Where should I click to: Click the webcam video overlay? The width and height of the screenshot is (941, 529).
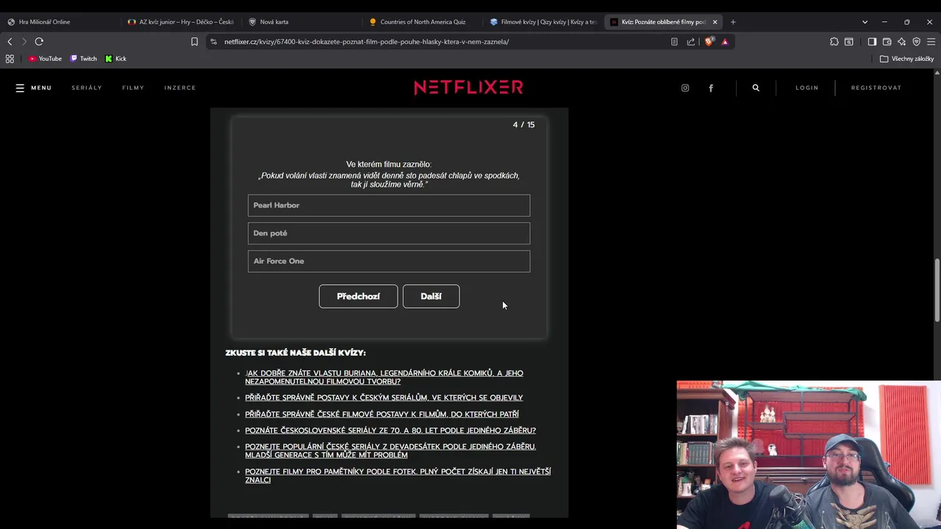809,455
